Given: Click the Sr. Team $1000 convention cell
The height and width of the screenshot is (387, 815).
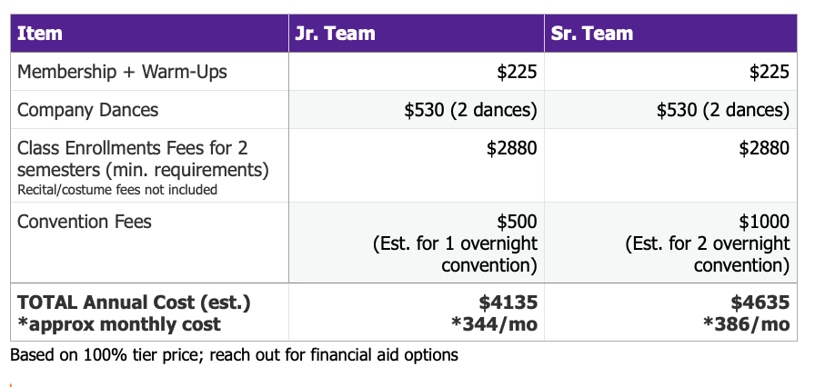Looking at the screenshot, I should (x=670, y=243).
